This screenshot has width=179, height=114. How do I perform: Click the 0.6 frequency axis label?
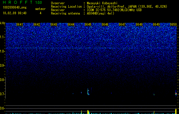[x=2, y=108]
